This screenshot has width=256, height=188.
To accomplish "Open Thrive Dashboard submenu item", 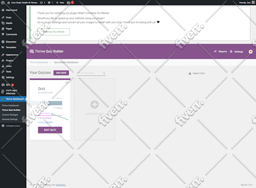I will click(10, 106).
